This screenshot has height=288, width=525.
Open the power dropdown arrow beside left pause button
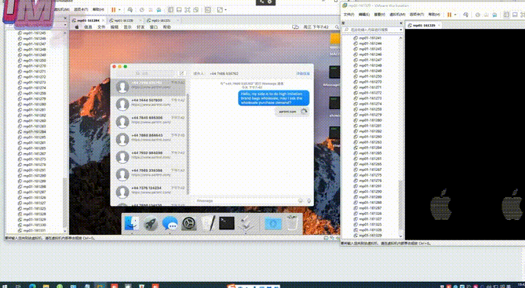(119, 10)
